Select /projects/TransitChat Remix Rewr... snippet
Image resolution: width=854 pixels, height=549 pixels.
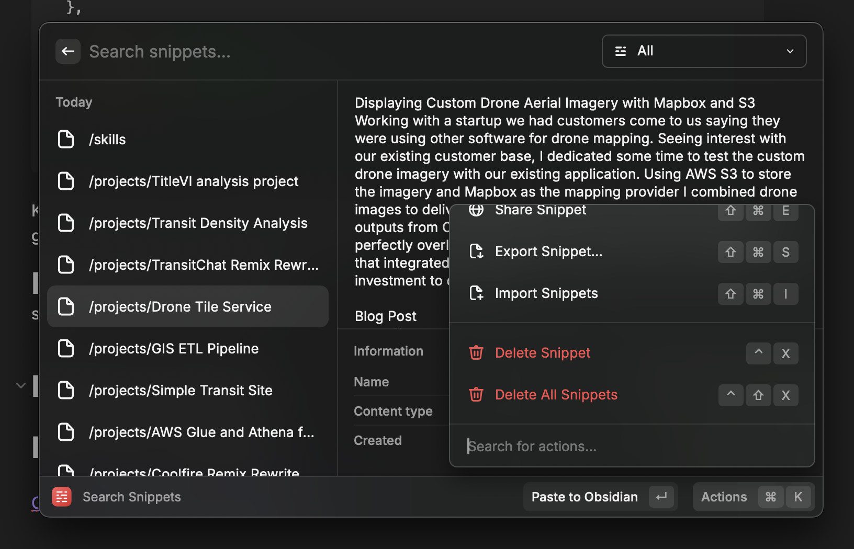(188, 265)
